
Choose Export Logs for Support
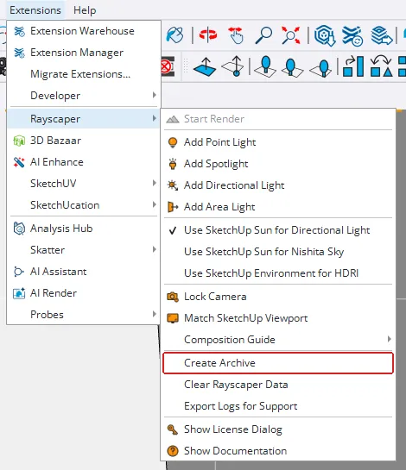278,406
